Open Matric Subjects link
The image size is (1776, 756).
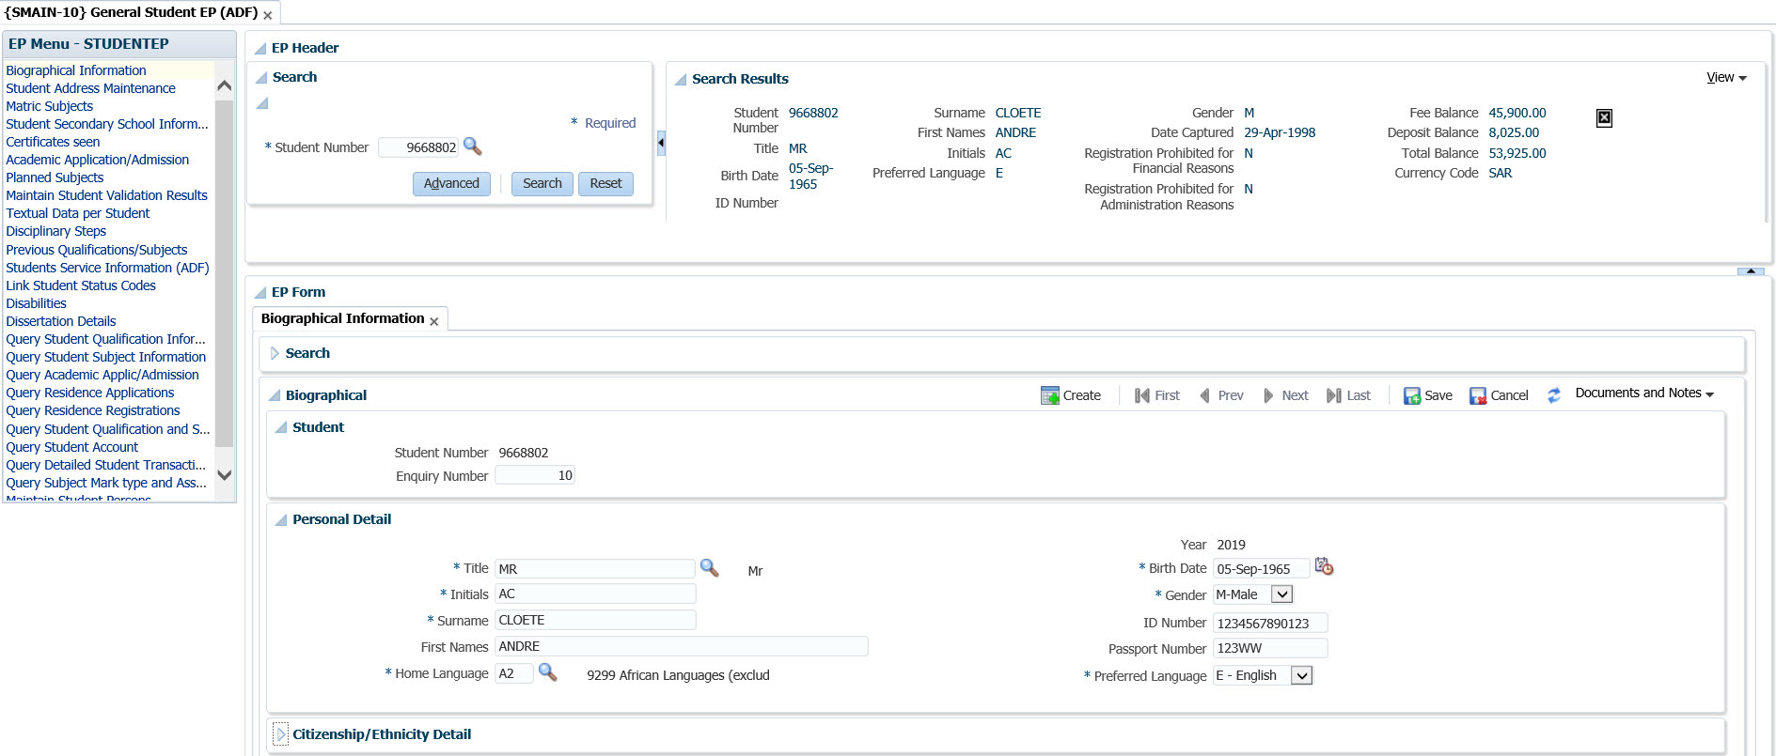click(49, 106)
